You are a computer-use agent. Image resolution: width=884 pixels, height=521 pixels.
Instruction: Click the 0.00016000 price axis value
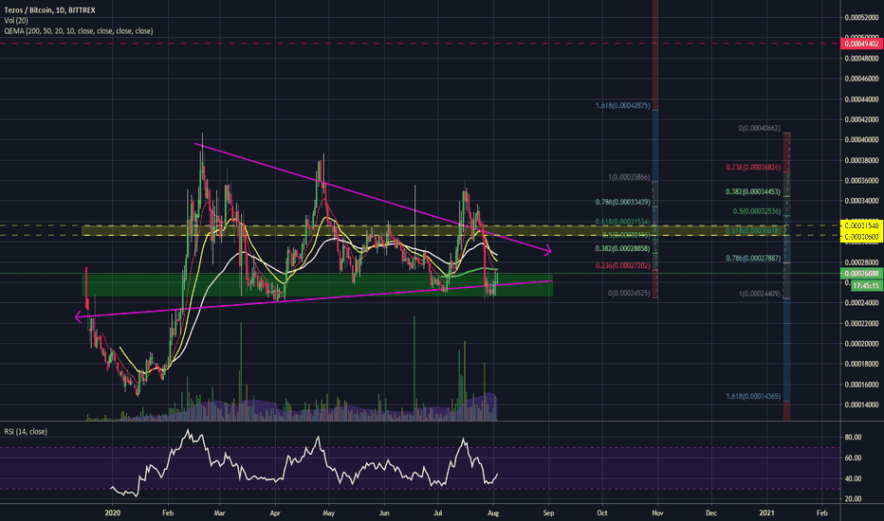point(861,385)
